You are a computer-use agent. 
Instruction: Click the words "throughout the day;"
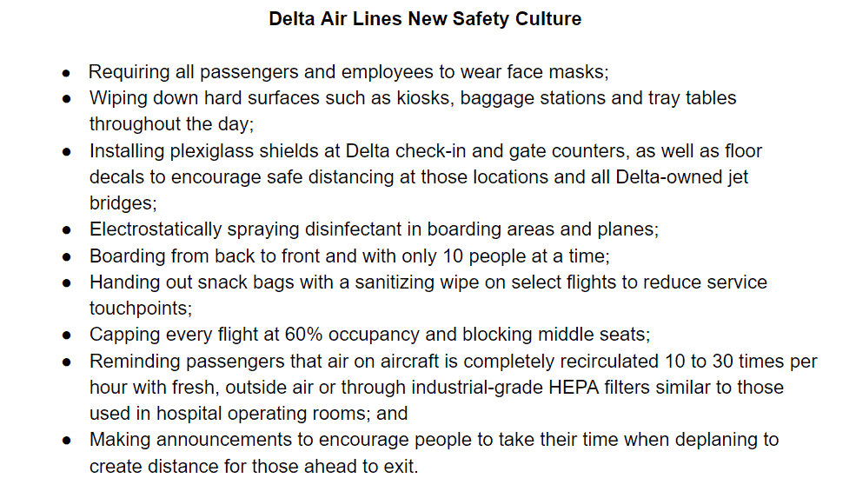coord(171,124)
